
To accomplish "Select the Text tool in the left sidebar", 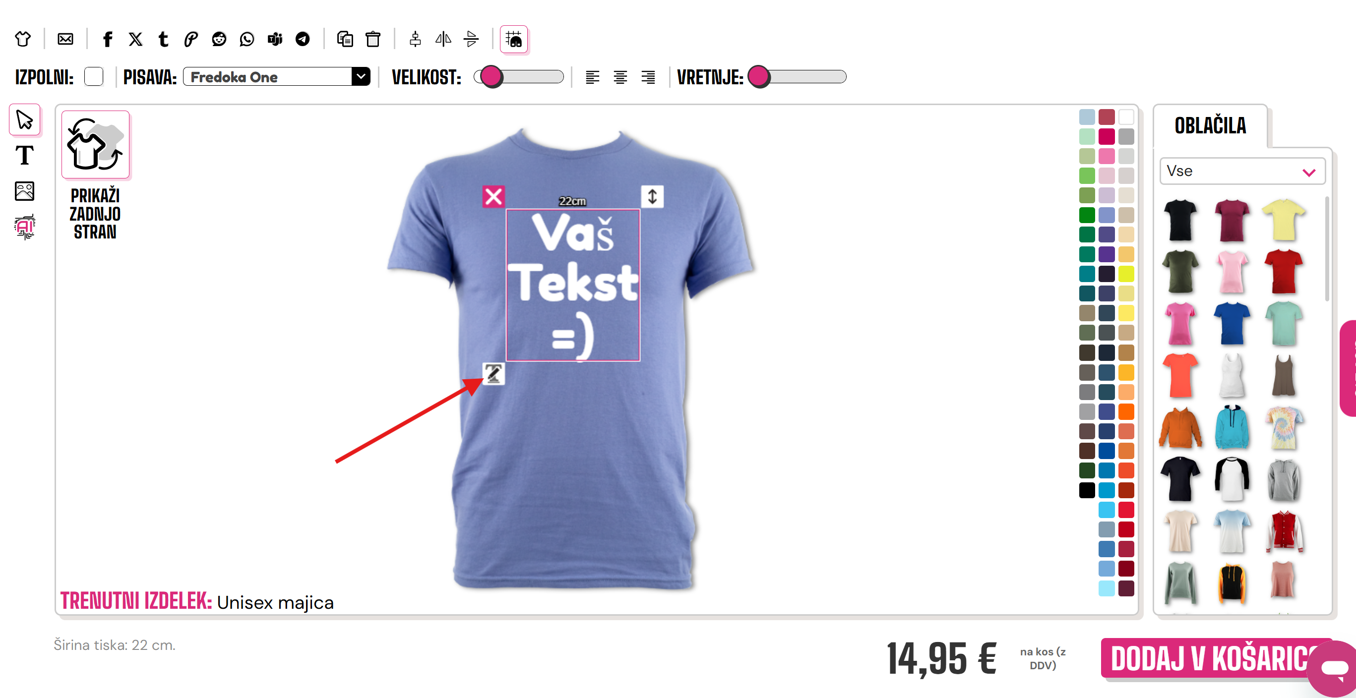I will (24, 156).
